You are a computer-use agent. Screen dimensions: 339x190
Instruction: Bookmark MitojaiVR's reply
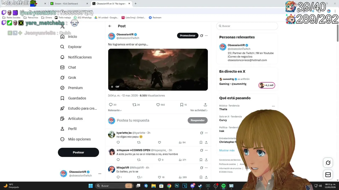(x=201, y=177)
